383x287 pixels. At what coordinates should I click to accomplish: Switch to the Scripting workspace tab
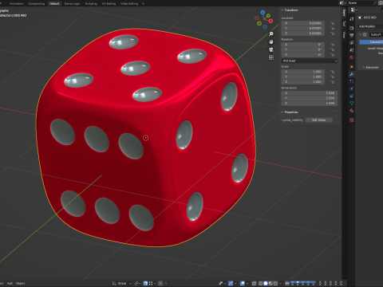tap(91, 3)
